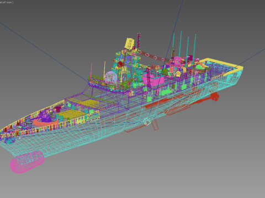
Task: Select the pink bulbous bow sonar dome mesh
Action: click(27, 162)
